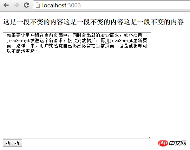Click the empty area inside the textarea
Screen dimensions: 190x150
coord(77,94)
